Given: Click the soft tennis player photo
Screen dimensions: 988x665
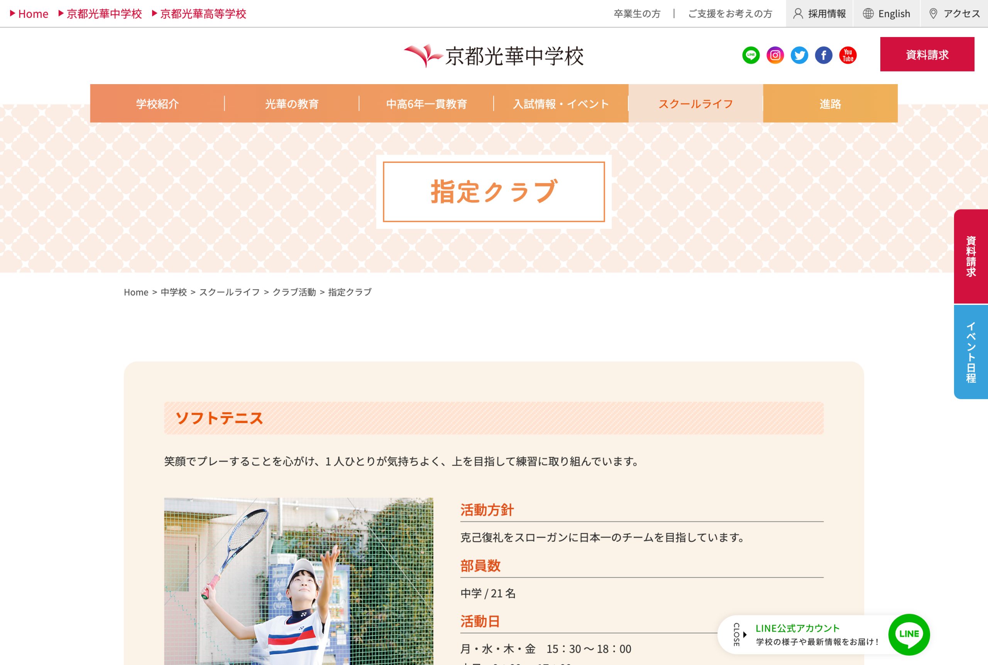Looking at the screenshot, I should (x=298, y=582).
